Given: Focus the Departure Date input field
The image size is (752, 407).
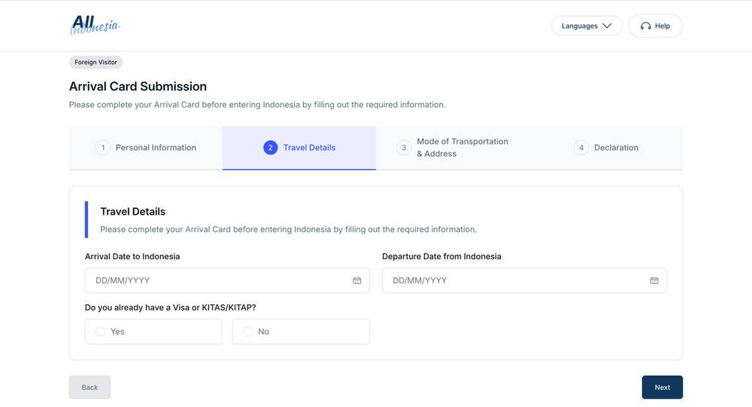Looking at the screenshot, I should (515, 281).
